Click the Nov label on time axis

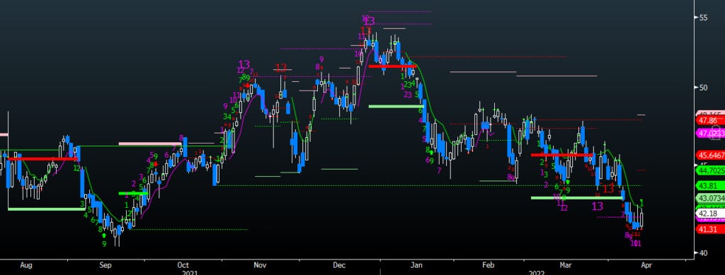(261, 265)
